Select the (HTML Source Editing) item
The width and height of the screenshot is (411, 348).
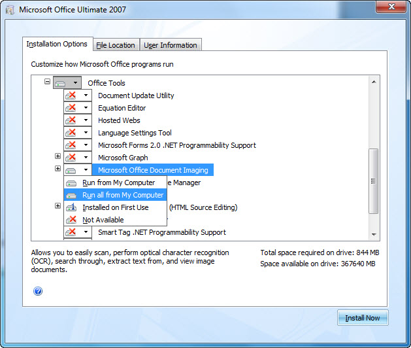[203, 207]
